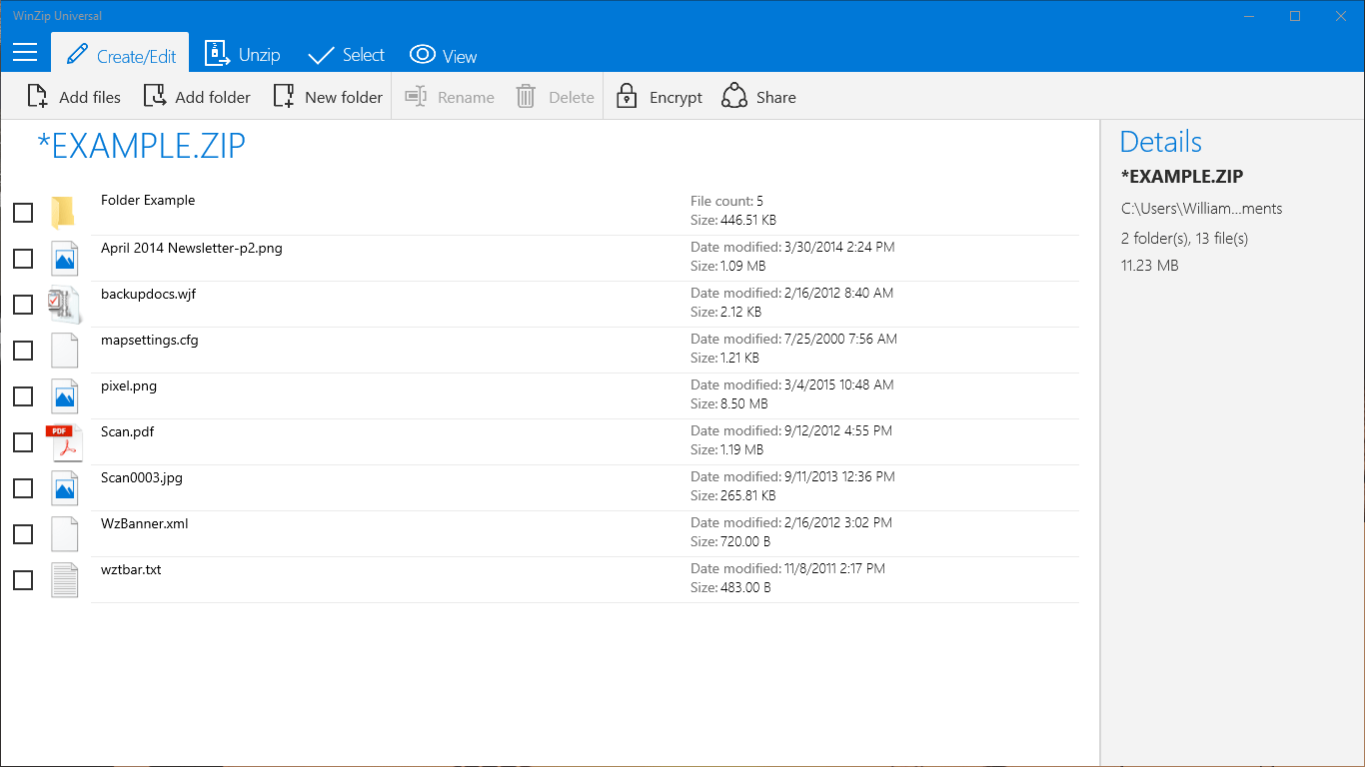Image resolution: width=1365 pixels, height=767 pixels.
Task: Open the hamburger menu
Action: point(24,52)
